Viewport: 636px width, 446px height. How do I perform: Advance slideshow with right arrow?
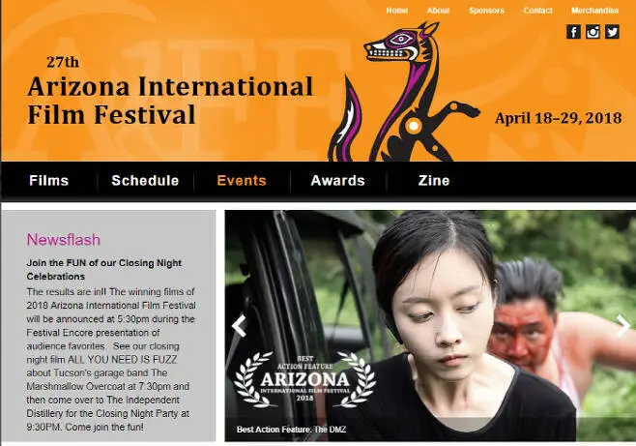tap(623, 325)
